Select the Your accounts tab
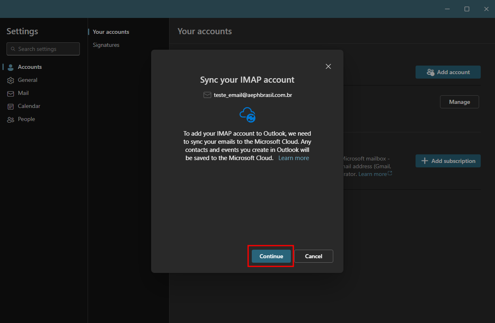This screenshot has height=323, width=495. [111, 32]
